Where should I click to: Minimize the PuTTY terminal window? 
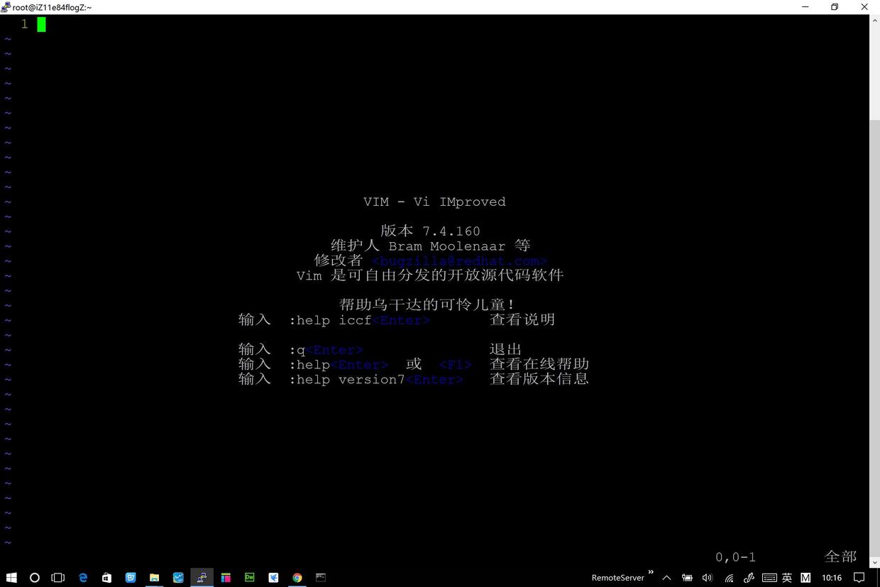pyautogui.click(x=805, y=7)
